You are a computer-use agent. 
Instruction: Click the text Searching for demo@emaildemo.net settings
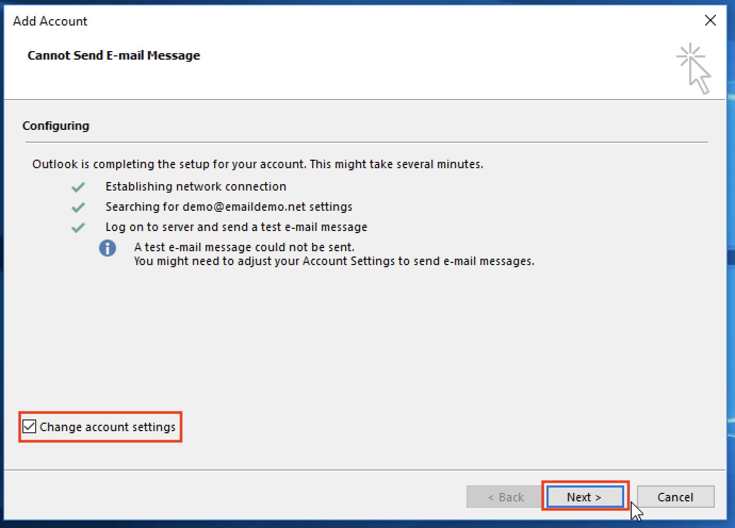(x=229, y=207)
